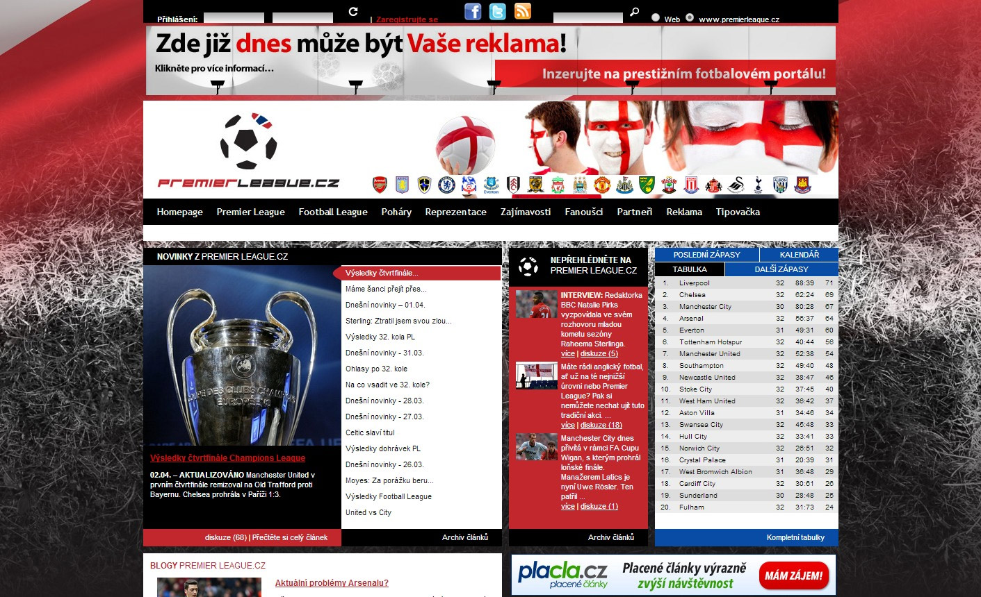Open the Premier League menu item
The image size is (981, 597).
[250, 212]
